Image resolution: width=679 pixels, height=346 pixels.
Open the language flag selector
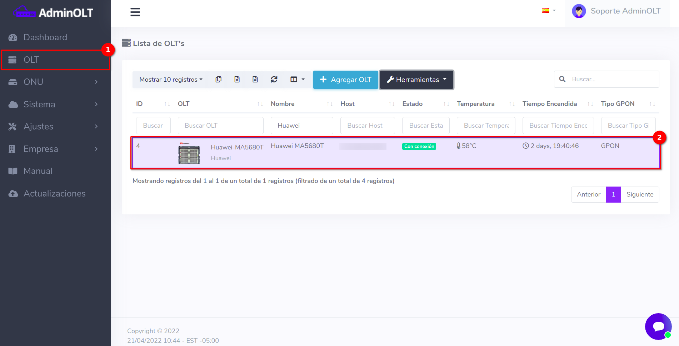click(548, 11)
